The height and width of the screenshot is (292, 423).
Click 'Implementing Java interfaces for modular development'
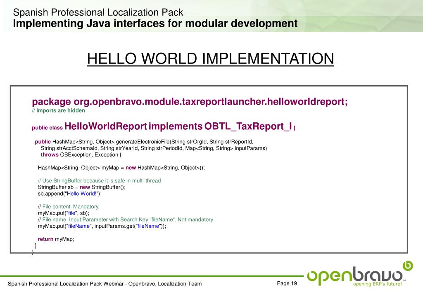pos(155,23)
